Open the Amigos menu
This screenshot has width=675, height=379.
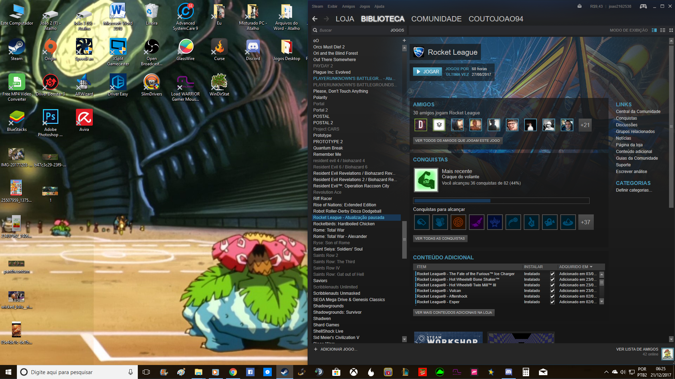click(x=348, y=6)
